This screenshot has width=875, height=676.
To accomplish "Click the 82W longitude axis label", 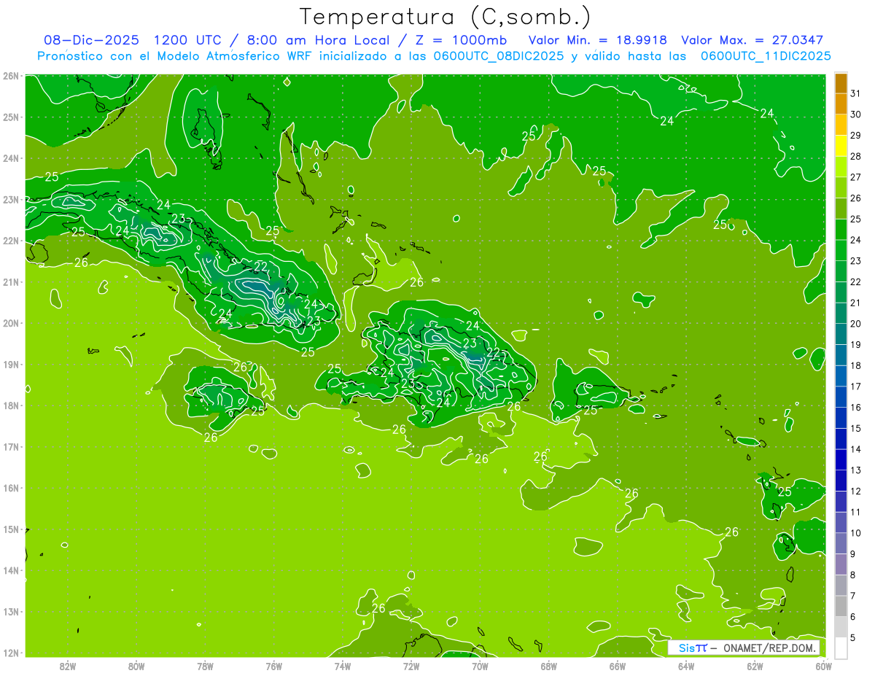I will (67, 665).
